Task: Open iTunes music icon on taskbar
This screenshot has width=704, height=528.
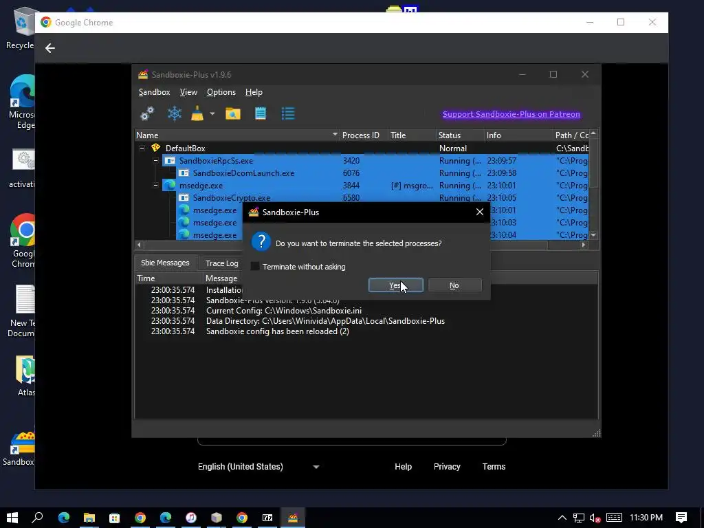Action: pos(191,518)
